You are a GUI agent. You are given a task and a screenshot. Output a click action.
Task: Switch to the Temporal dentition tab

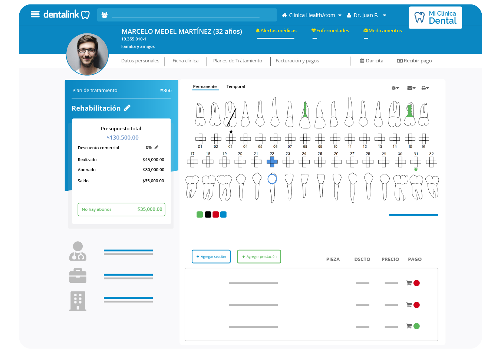235,86
